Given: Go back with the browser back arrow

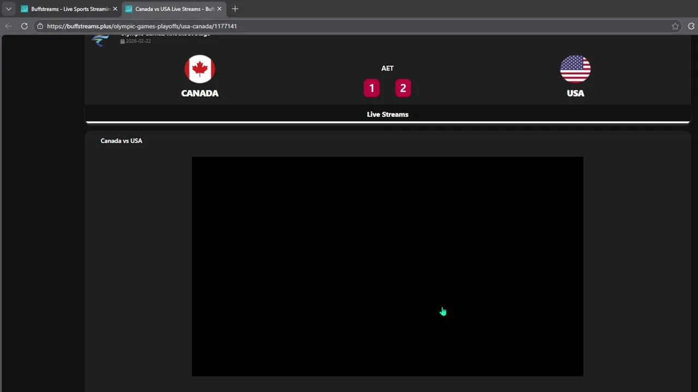Looking at the screenshot, I should point(8,26).
